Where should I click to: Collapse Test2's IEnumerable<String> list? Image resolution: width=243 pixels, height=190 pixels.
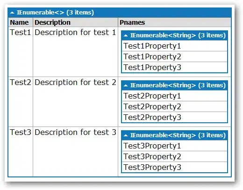click(x=126, y=85)
